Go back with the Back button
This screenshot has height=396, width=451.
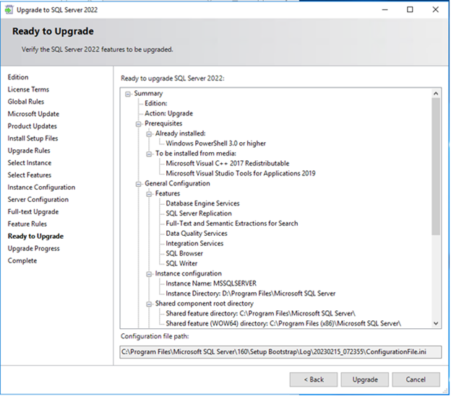[x=314, y=379]
